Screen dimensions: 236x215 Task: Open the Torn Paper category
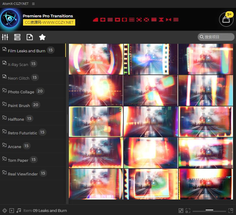[x=33, y=160]
